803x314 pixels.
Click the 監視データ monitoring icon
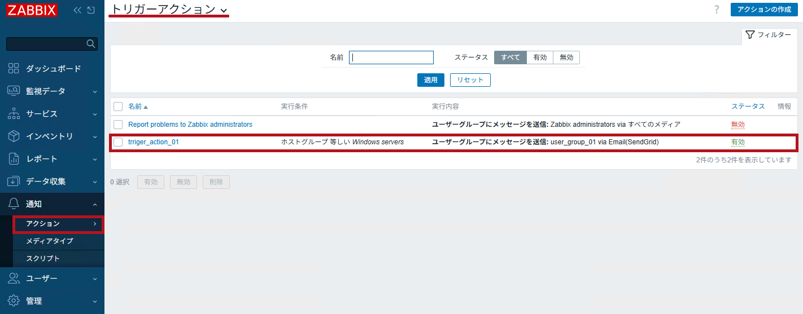point(14,91)
